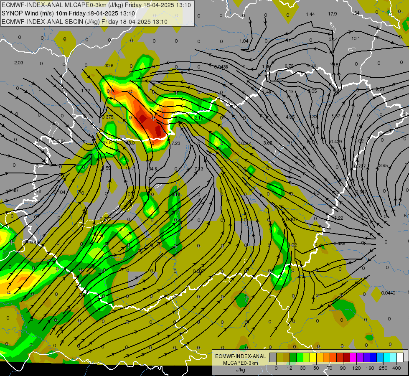
Task: Click the legend title ECMWF-INDEX-ANAL
Action: pyautogui.click(x=241, y=356)
